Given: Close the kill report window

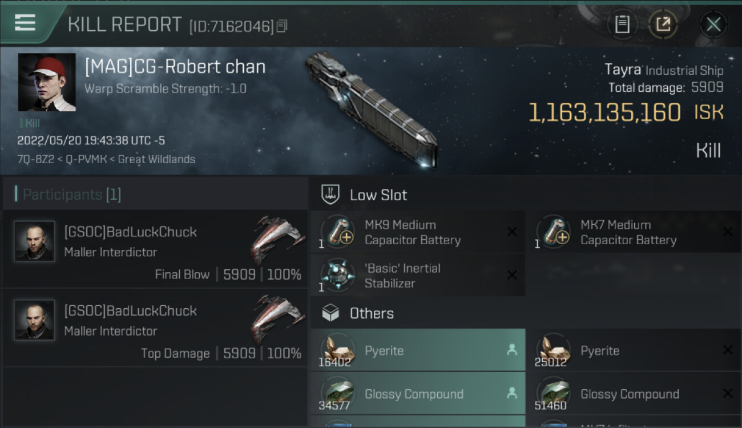Looking at the screenshot, I should click(713, 24).
